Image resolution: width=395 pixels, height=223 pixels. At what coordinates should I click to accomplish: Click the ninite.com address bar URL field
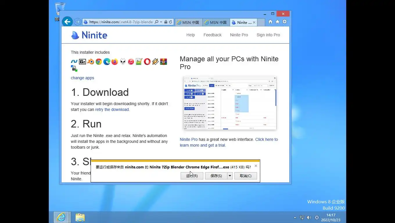pos(121,22)
